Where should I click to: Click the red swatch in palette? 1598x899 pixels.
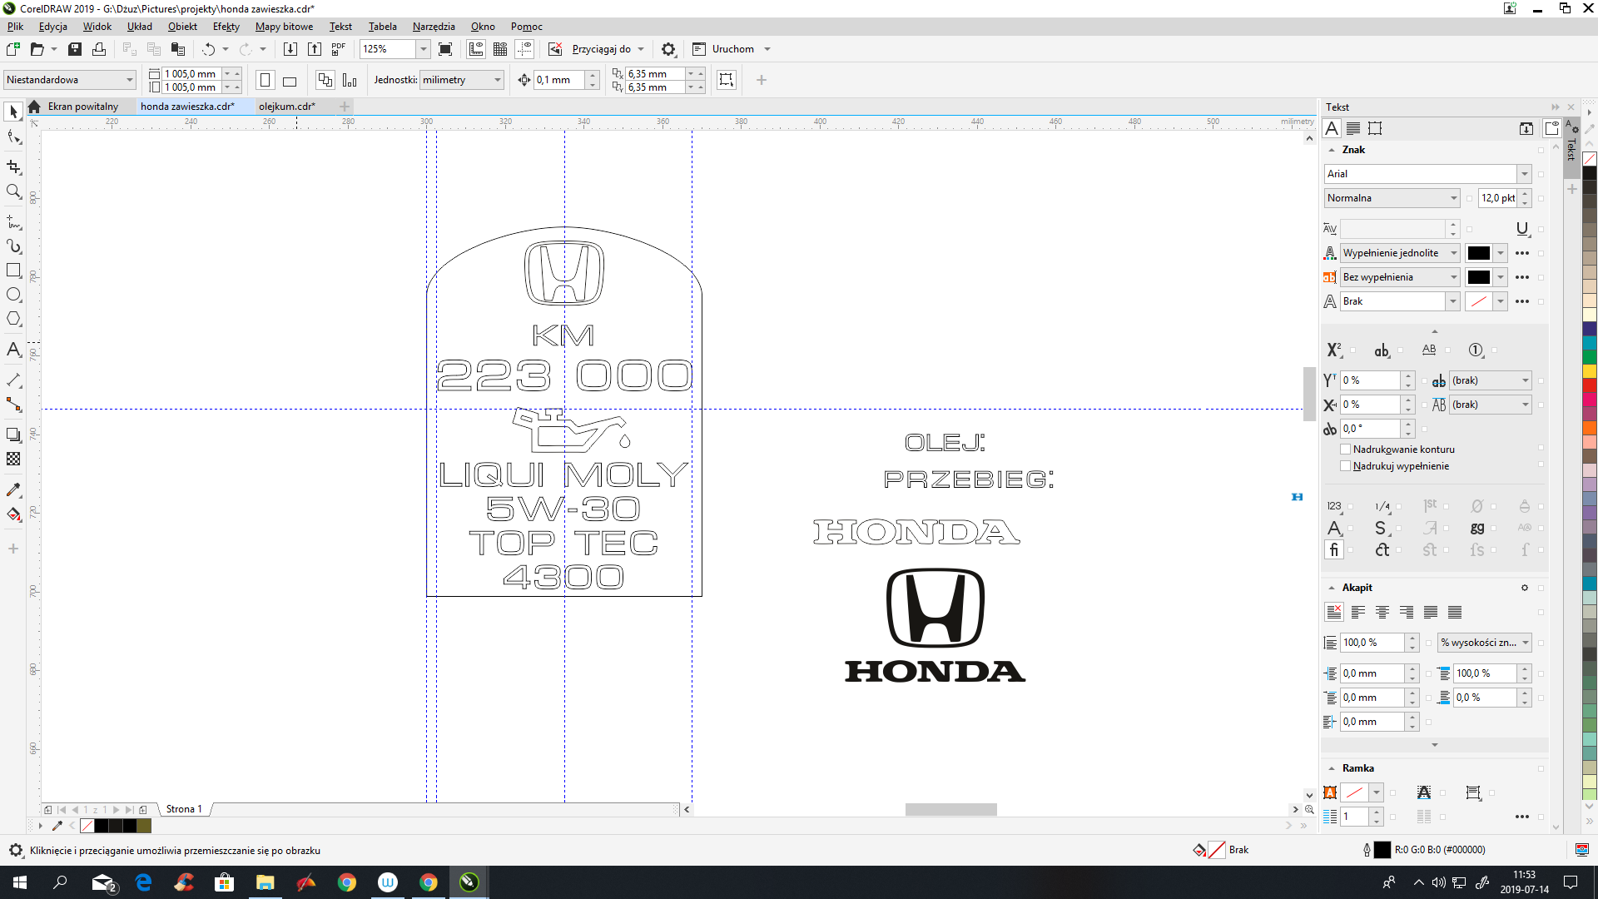pyautogui.click(x=1590, y=385)
